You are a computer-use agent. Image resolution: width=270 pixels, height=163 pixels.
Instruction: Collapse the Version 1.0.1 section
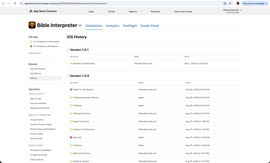click(x=68, y=50)
